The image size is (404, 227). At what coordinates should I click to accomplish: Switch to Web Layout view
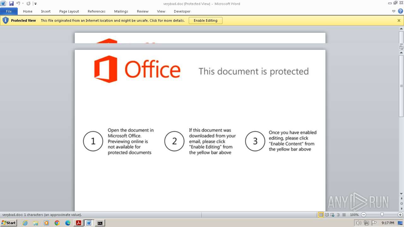pos(332,215)
